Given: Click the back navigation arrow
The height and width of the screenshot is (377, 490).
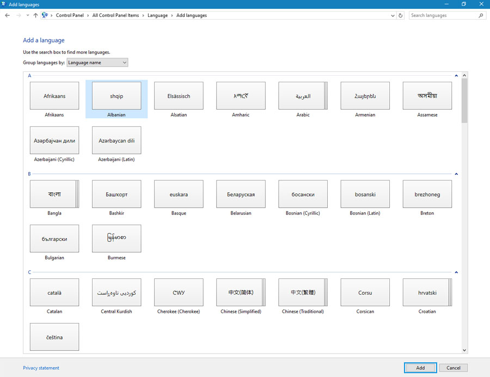Looking at the screenshot, I should [x=7, y=15].
